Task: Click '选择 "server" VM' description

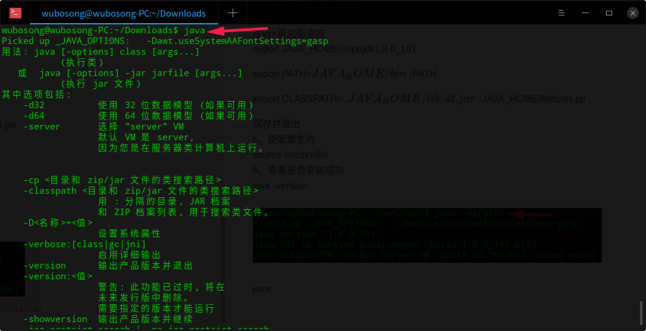Action: pyautogui.click(x=141, y=127)
